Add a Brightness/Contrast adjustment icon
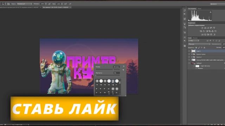This screenshot has height=126, width=225. pos(202,28)
